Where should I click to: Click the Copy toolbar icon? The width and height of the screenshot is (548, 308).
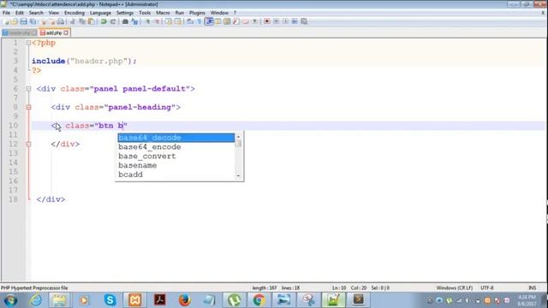pyautogui.click(x=82, y=21)
